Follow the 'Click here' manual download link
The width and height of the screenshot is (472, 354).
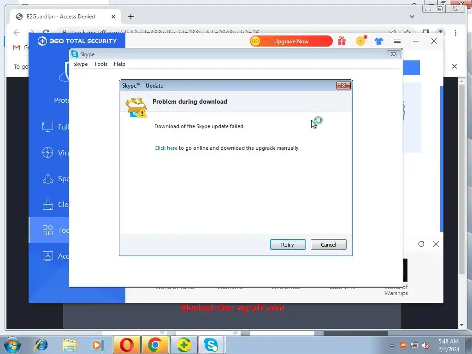[x=166, y=148]
